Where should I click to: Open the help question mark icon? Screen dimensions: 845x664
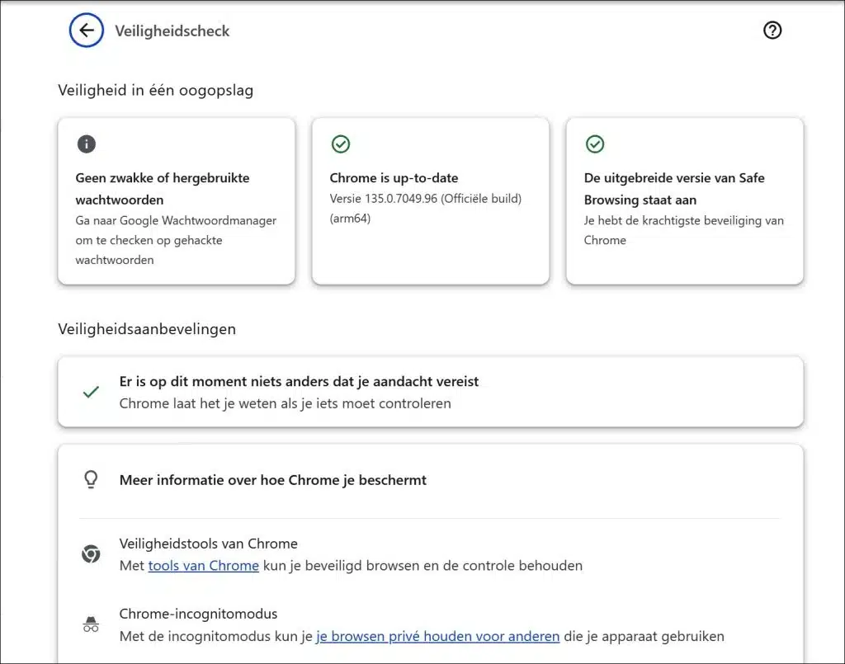point(772,31)
